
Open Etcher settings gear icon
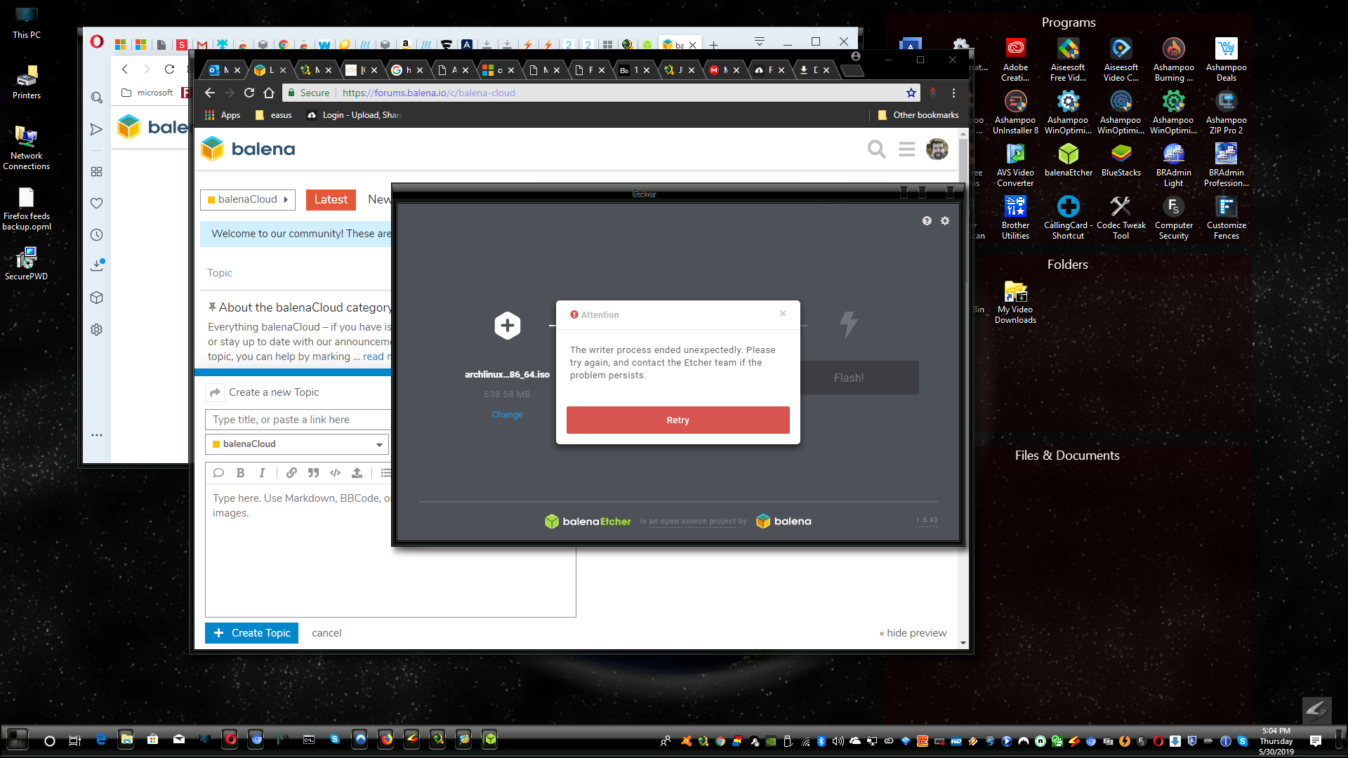click(945, 220)
